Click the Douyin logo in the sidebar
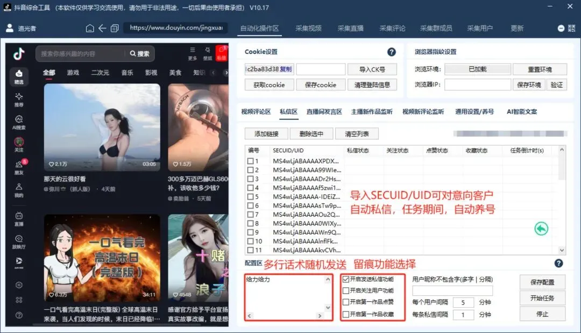 [19, 54]
